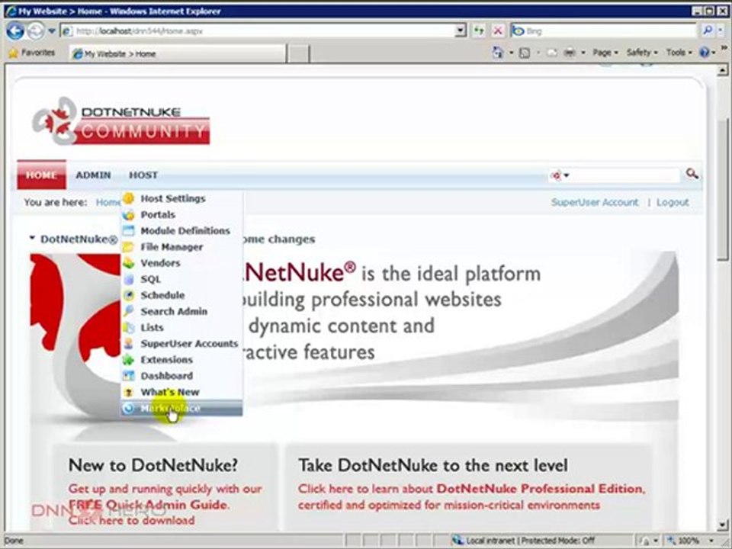Open the Page menu in the command bar
Screen dimensions: 732x549
tap(605, 53)
